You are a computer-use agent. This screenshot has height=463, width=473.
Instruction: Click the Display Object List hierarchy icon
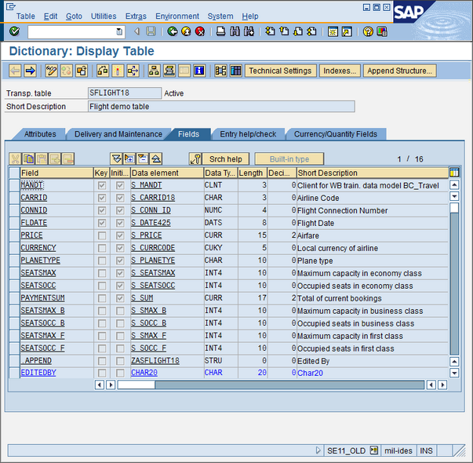(x=155, y=71)
